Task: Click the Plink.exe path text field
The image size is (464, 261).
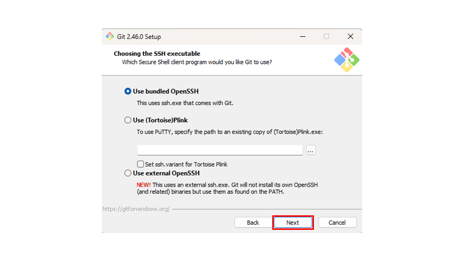Action: coord(220,150)
